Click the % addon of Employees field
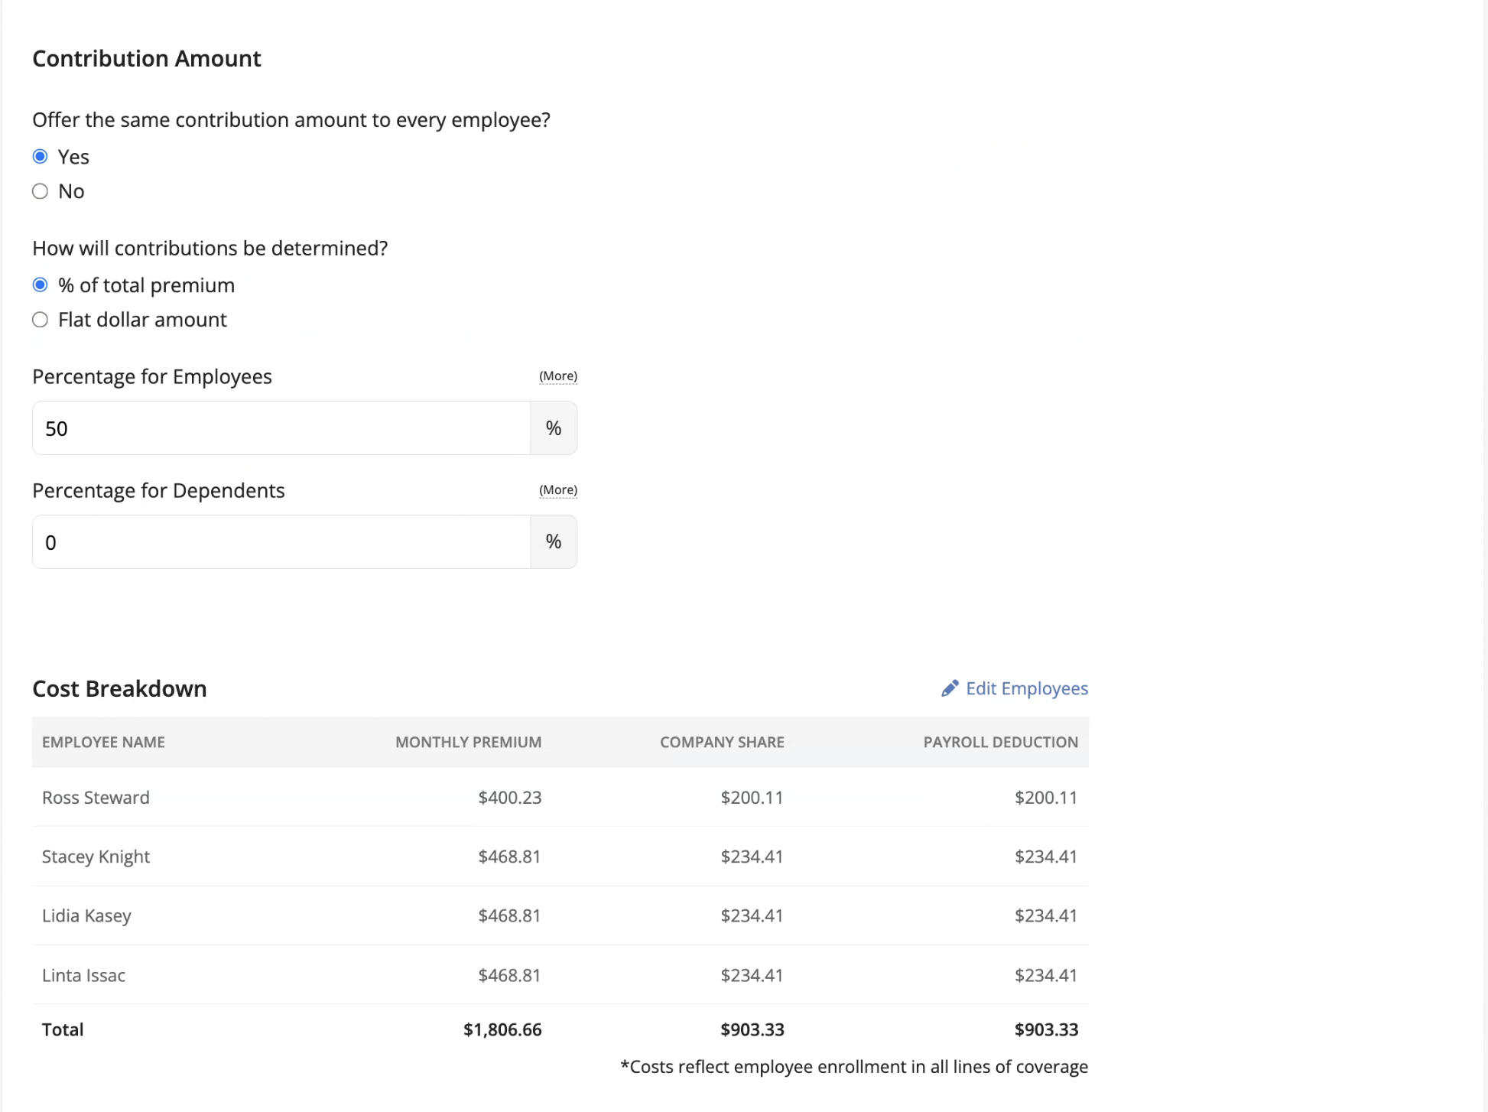Screen dimensions: 1488x1112 click(x=554, y=428)
